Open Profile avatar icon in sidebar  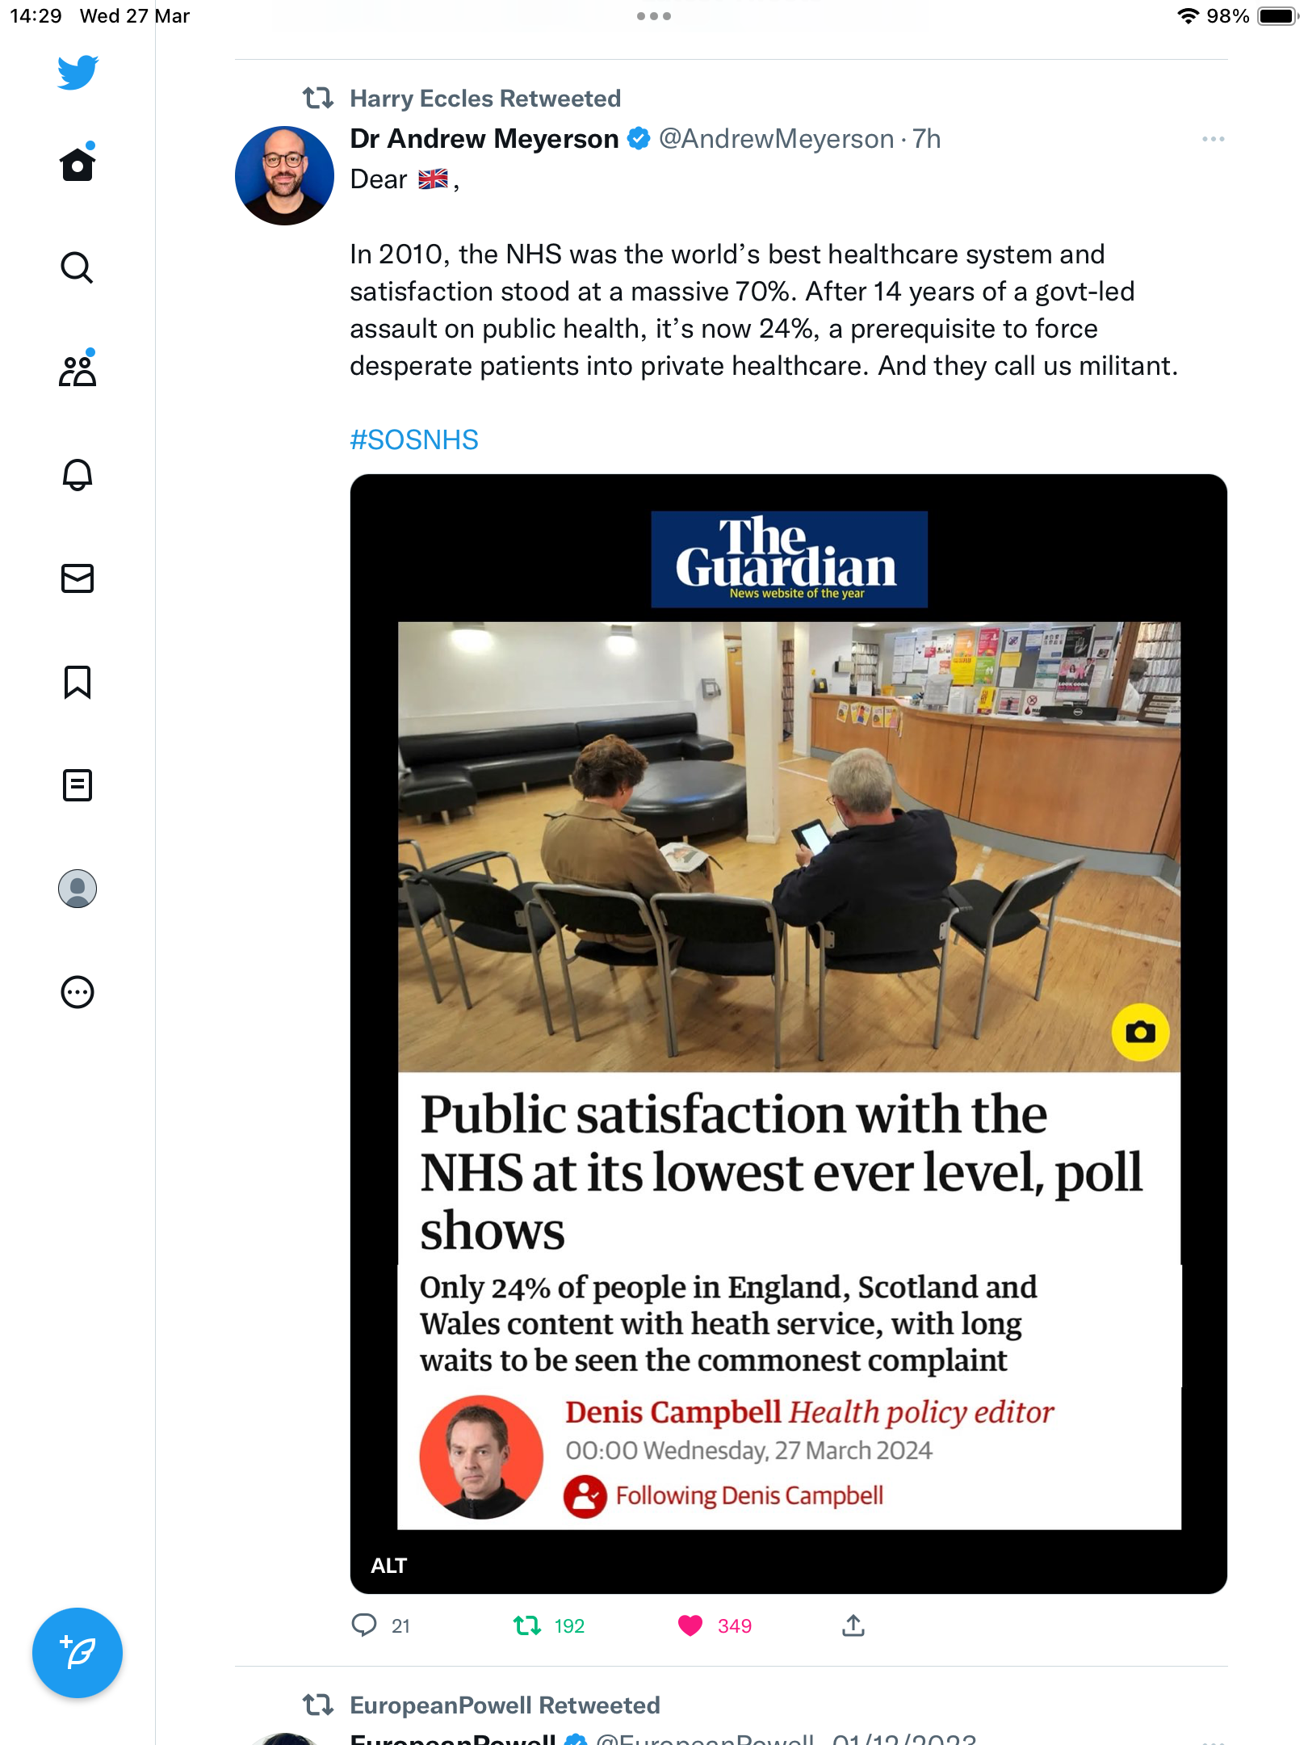[x=78, y=889]
